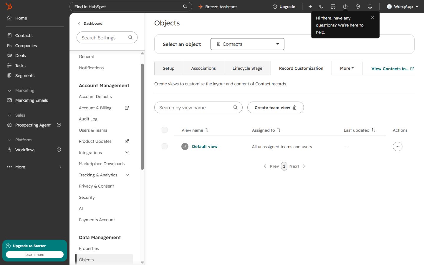
Task: Go back to Dashboard
Action: tap(90, 24)
